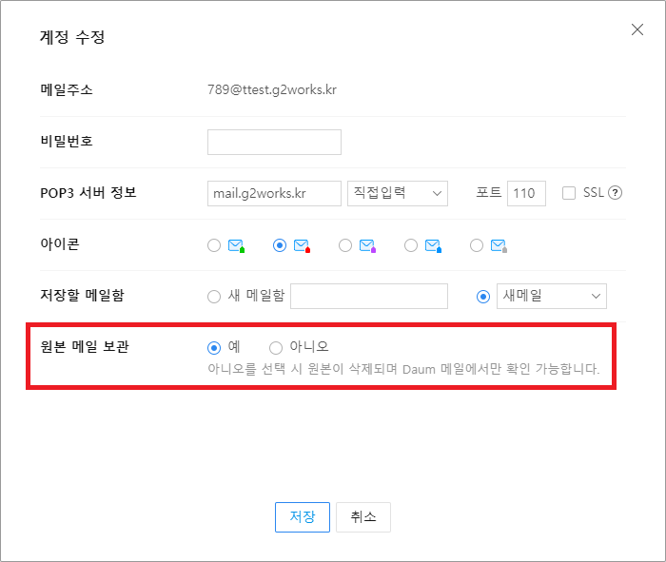Close the account edit dialog
The height and width of the screenshot is (562, 666).
(637, 29)
